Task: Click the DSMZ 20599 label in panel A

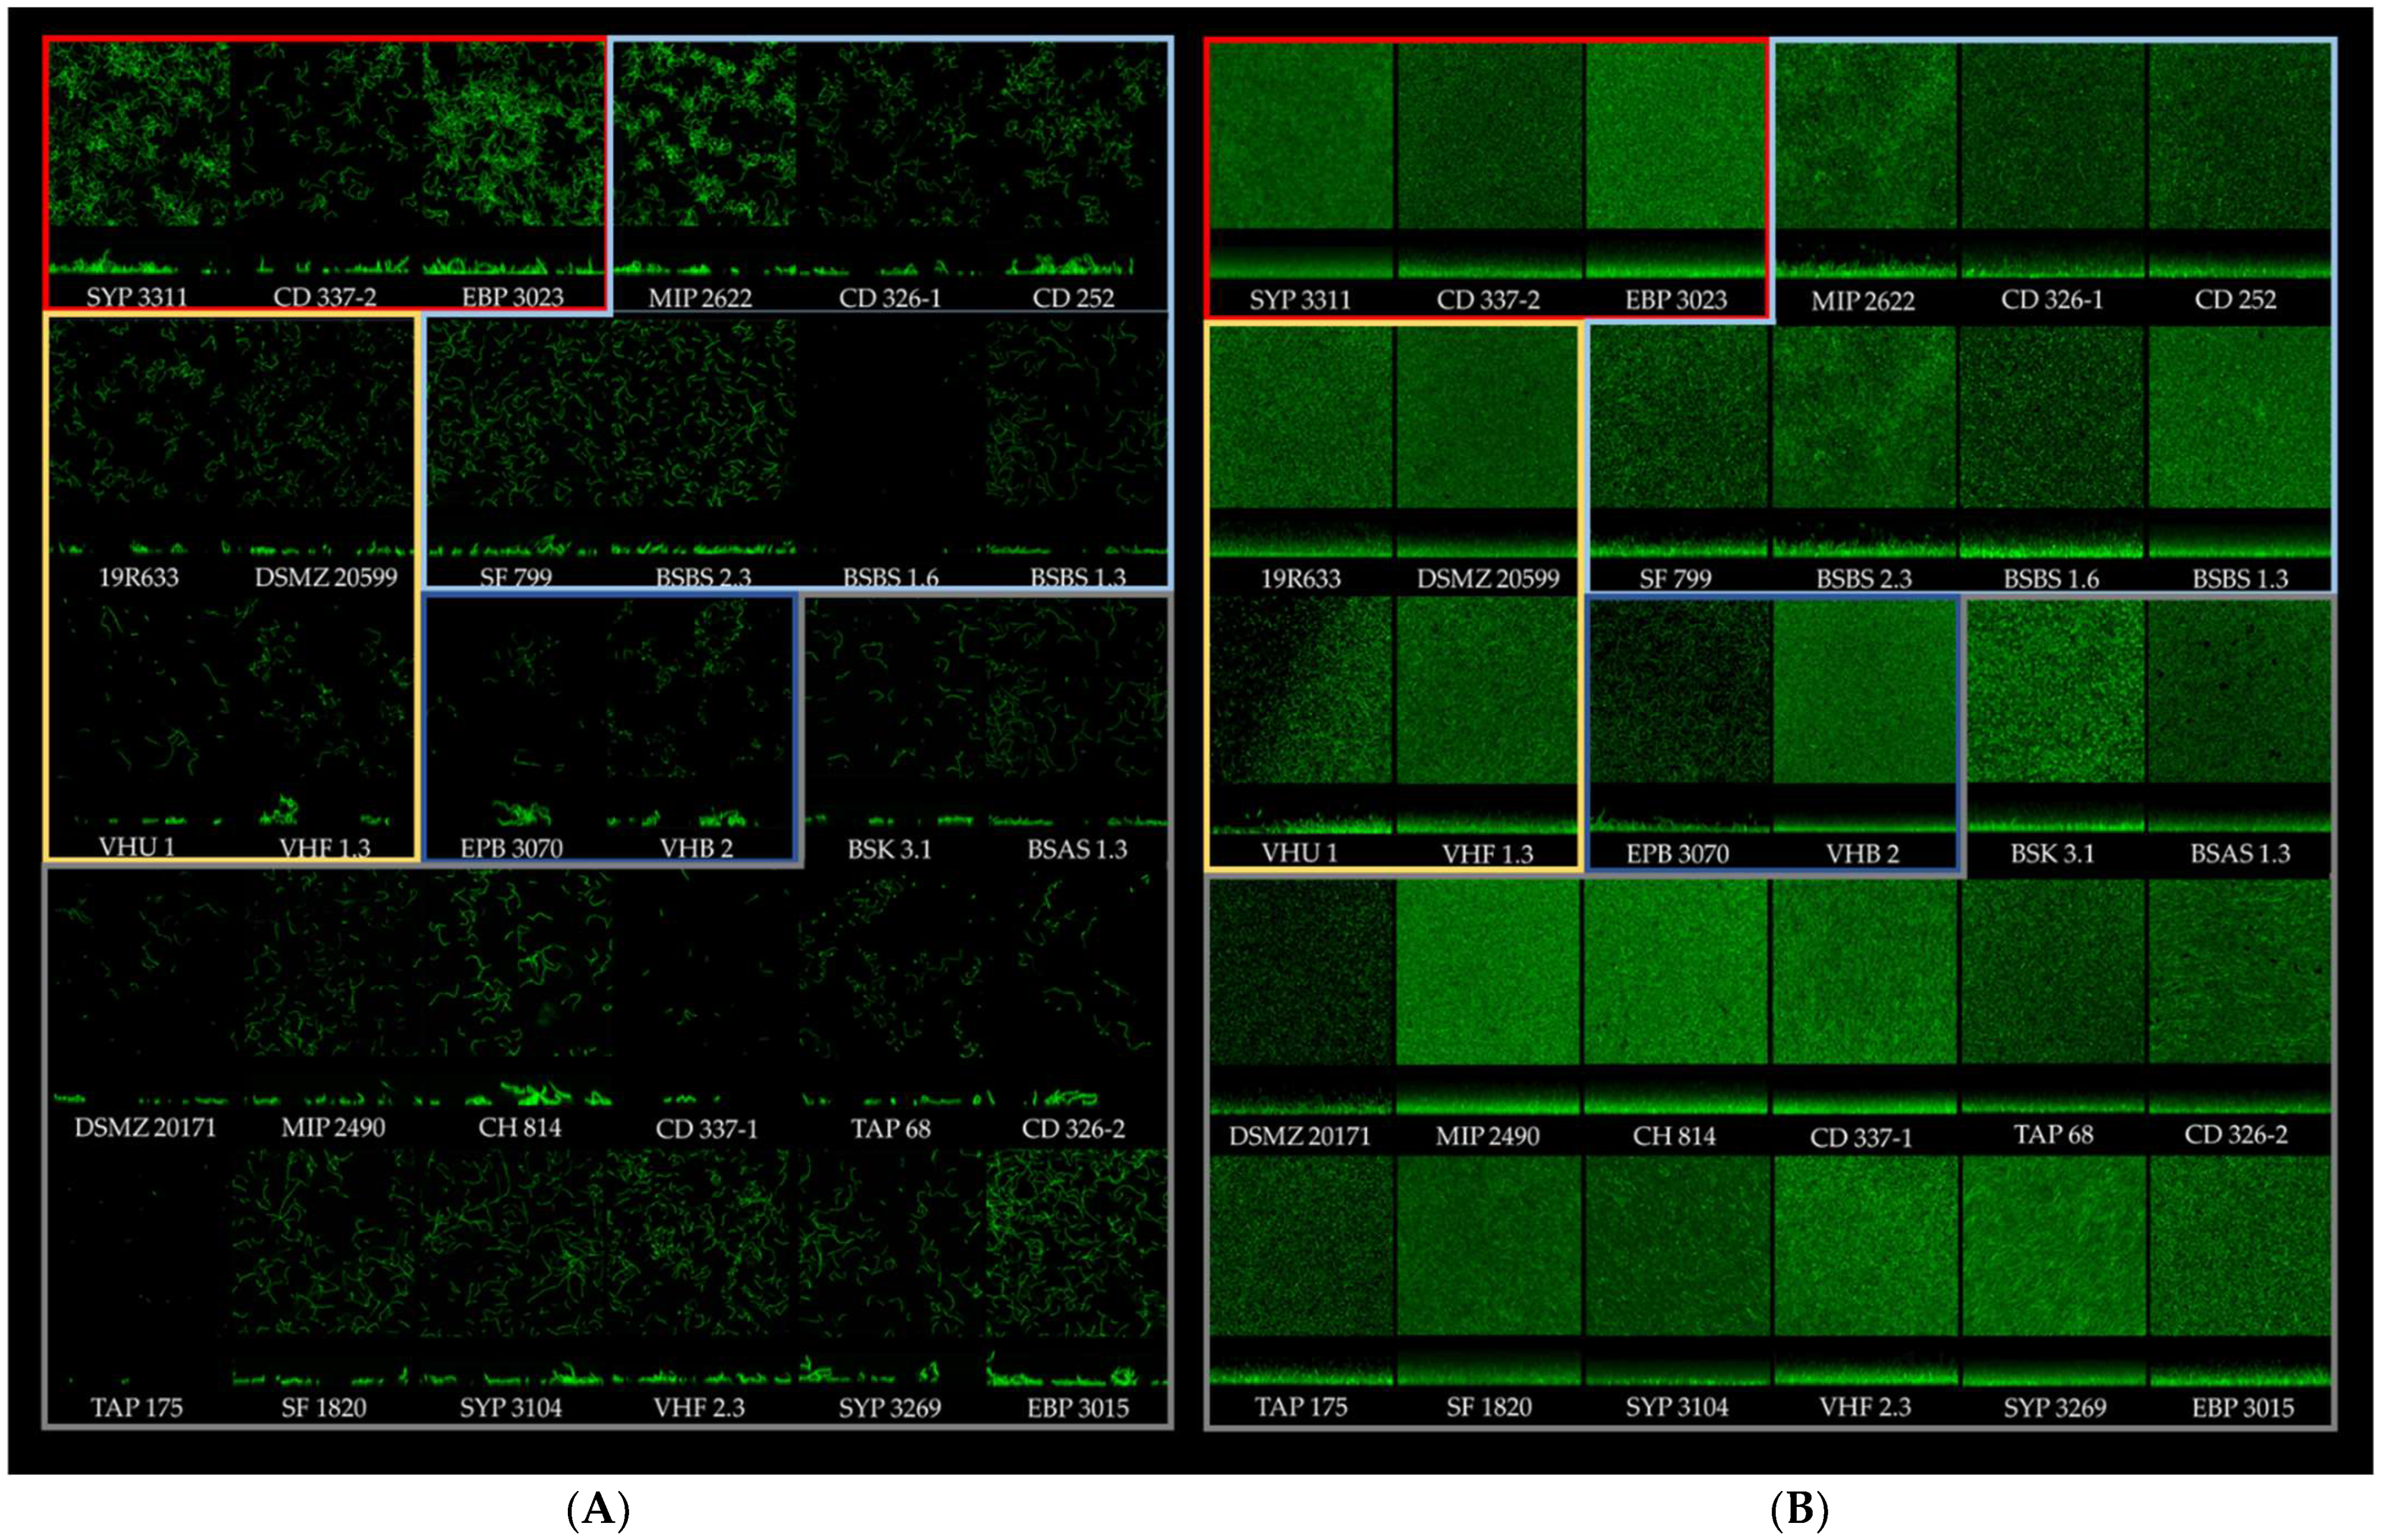Action: (x=326, y=577)
